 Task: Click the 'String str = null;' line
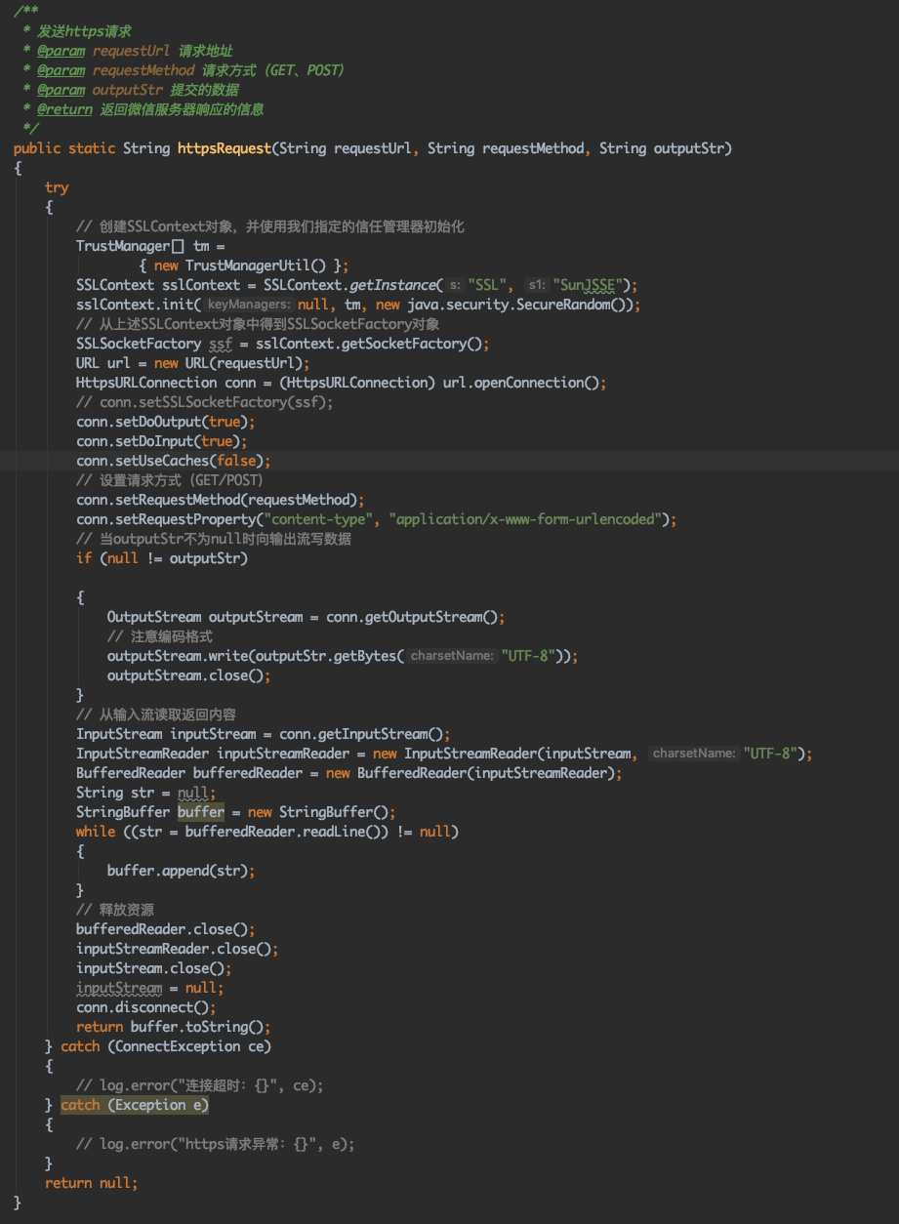146,793
